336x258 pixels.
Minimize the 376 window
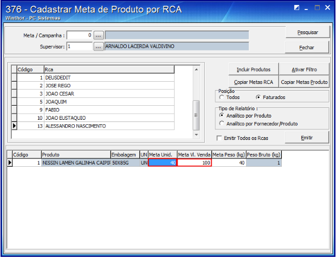pyautogui.click(x=306, y=9)
